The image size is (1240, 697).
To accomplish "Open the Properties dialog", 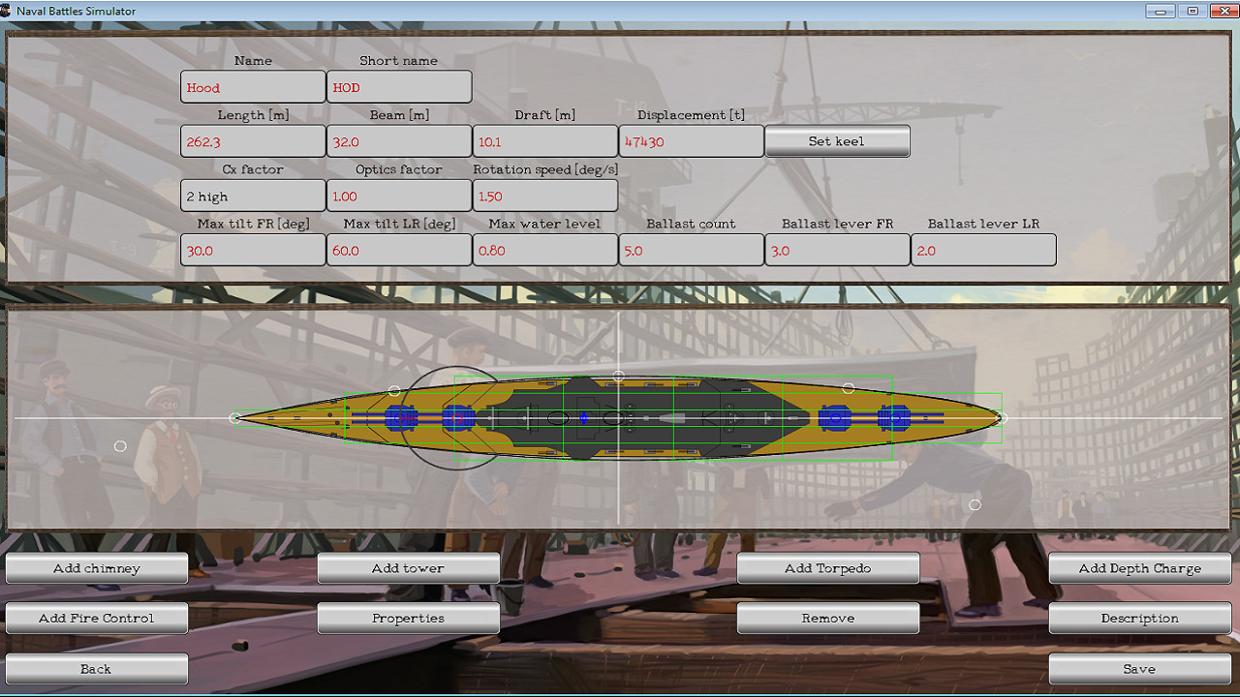I will point(408,619).
